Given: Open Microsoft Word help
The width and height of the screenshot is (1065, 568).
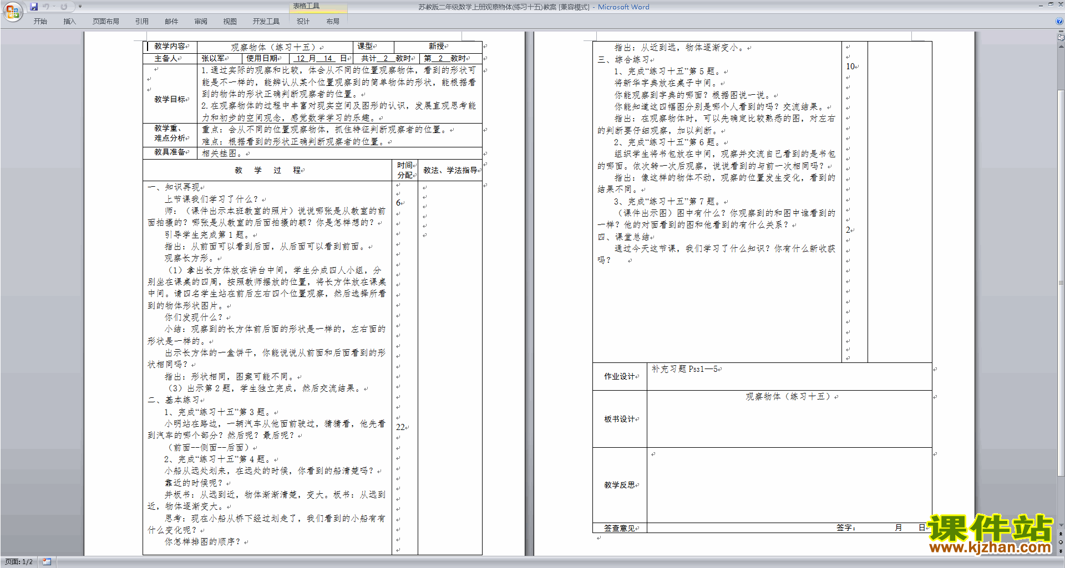Looking at the screenshot, I should coord(1059,21).
